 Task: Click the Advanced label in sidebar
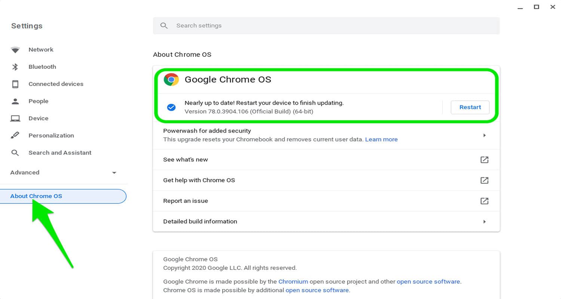[x=25, y=173]
